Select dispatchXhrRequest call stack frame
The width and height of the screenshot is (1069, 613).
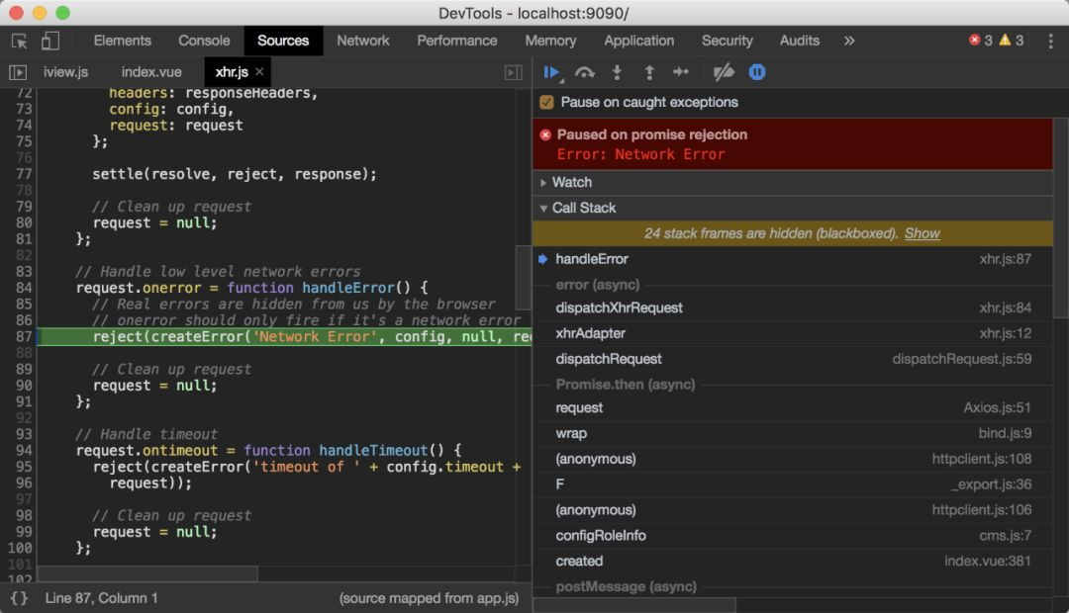pyautogui.click(x=619, y=307)
